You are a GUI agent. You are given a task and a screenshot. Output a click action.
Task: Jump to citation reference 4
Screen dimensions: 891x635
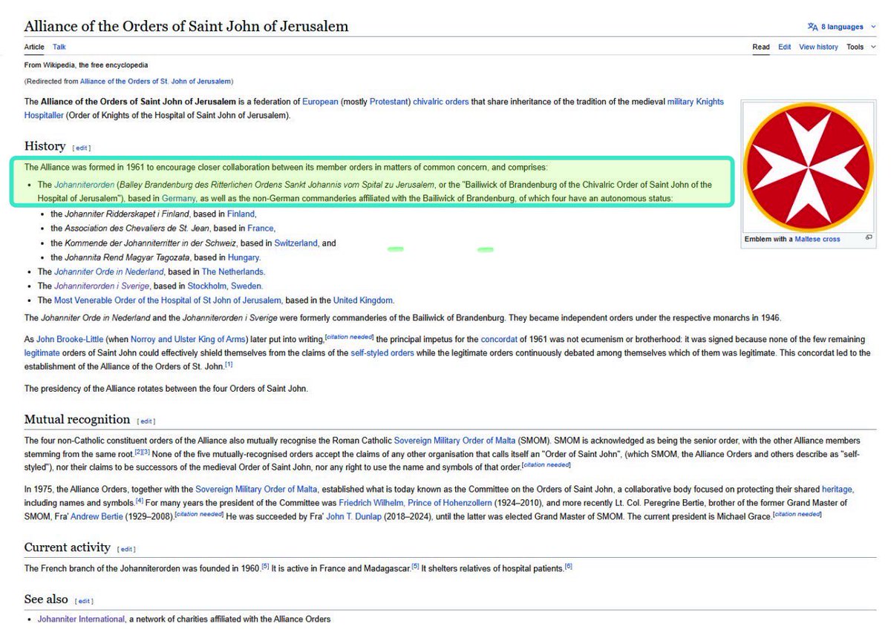point(140,501)
